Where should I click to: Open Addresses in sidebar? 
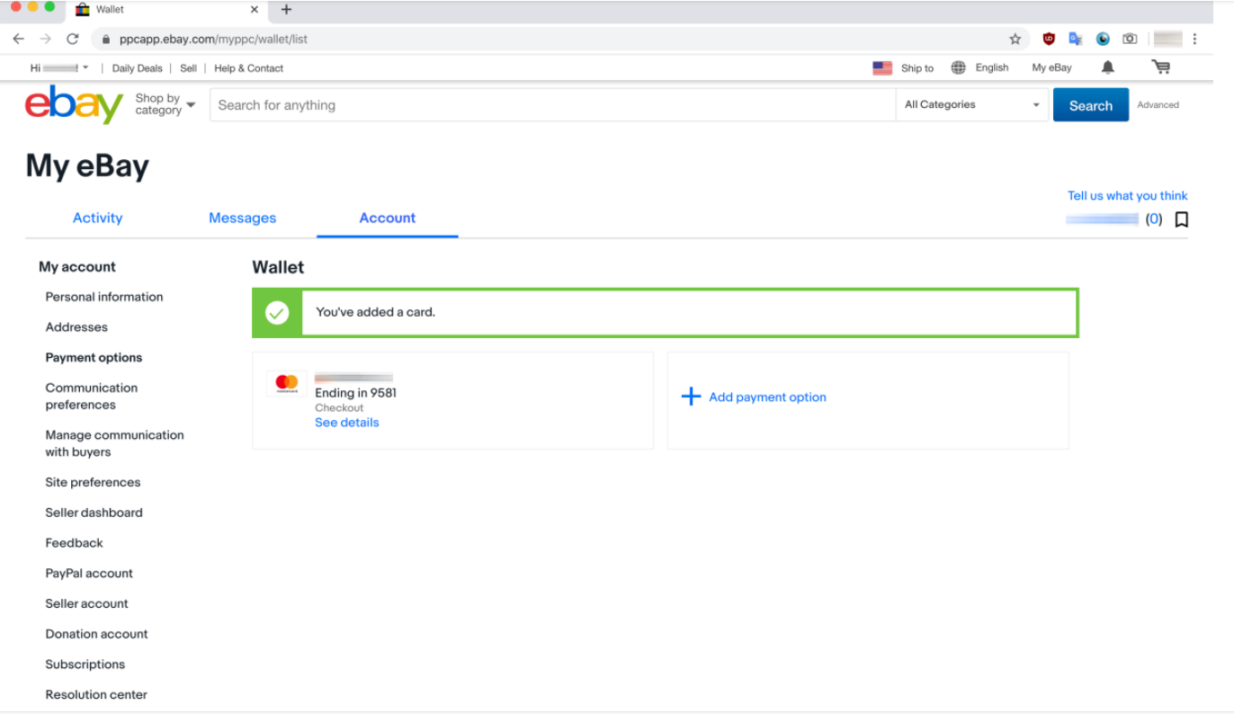point(76,327)
